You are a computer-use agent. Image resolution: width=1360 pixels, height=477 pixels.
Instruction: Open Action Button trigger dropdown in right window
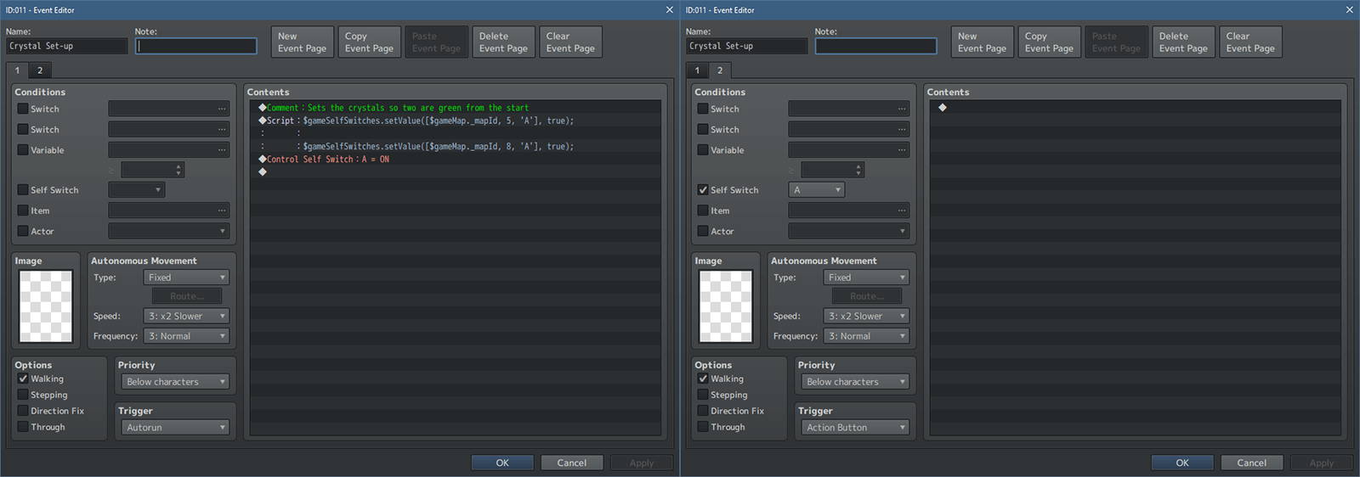(x=855, y=428)
